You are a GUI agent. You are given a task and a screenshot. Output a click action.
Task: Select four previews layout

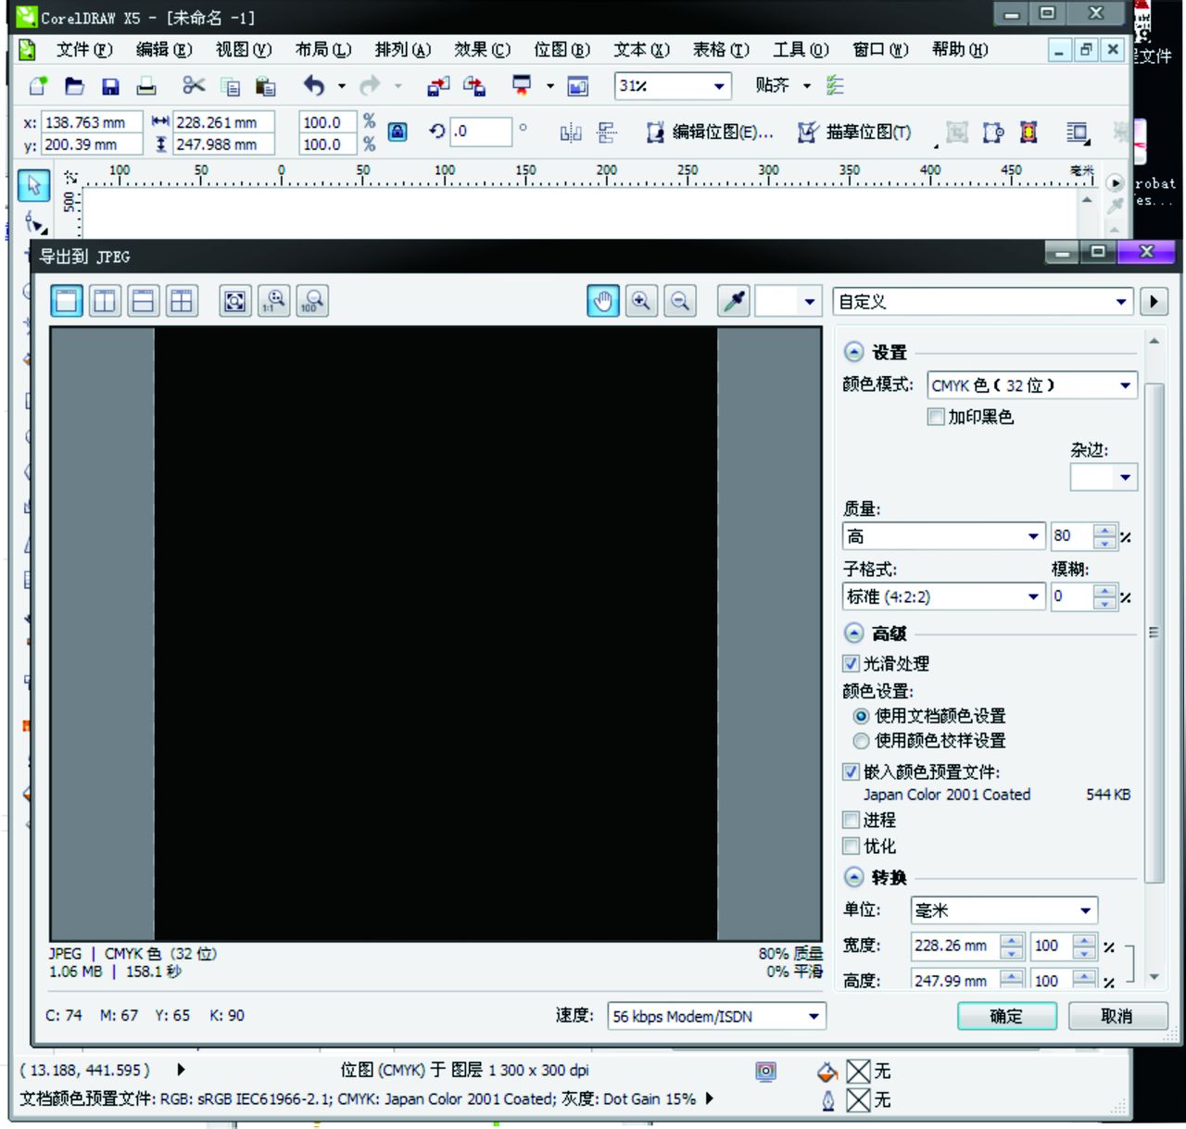point(182,301)
